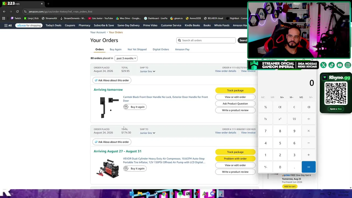Click Alexa for shopping button
Image resolution: width=352 pixels, height=198 pixels.
click(29, 25)
